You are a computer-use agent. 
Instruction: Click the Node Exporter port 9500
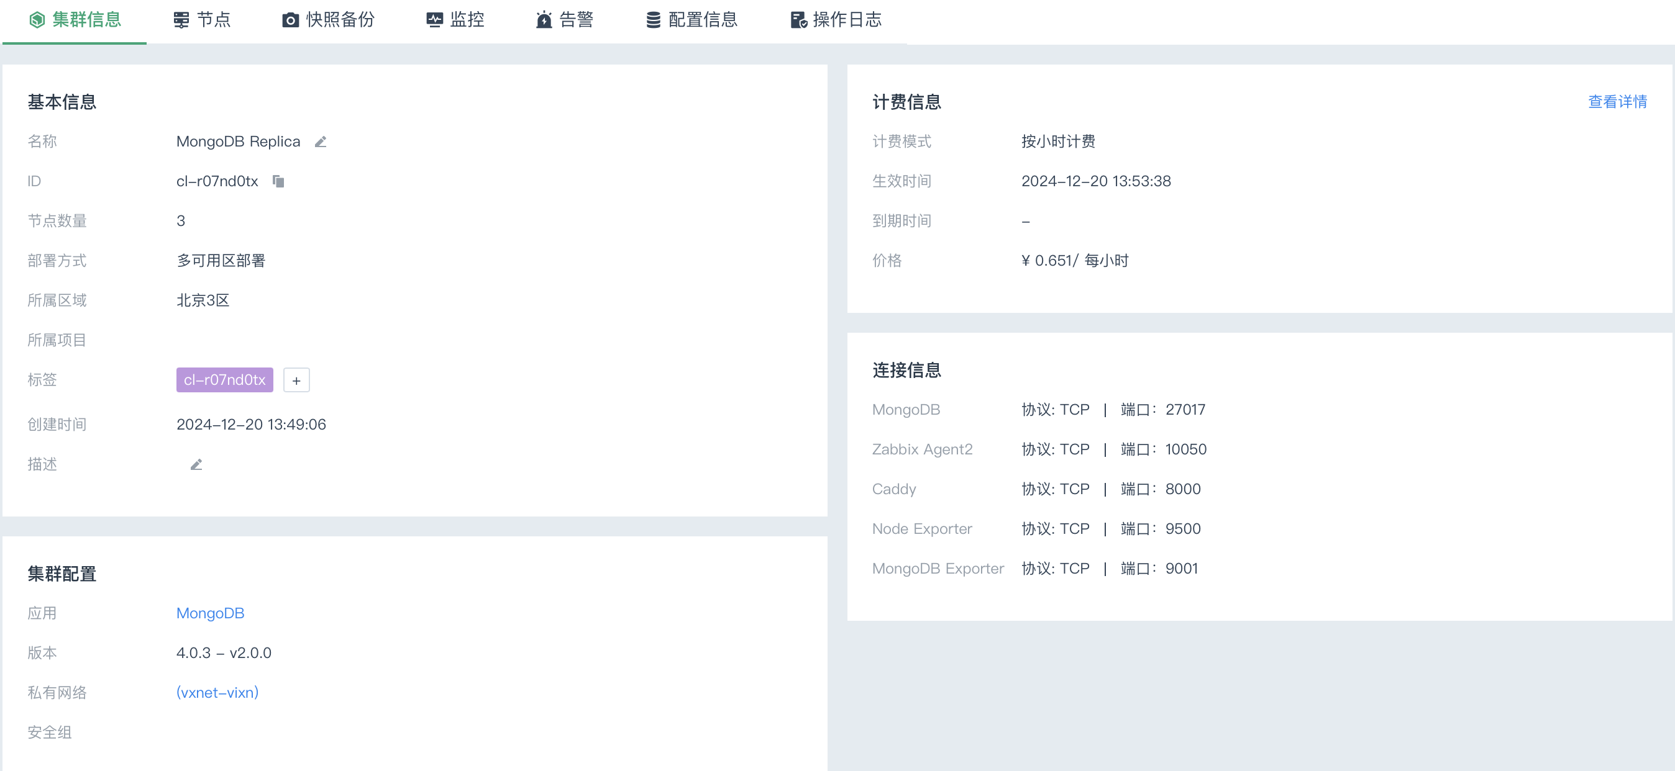pos(1183,529)
